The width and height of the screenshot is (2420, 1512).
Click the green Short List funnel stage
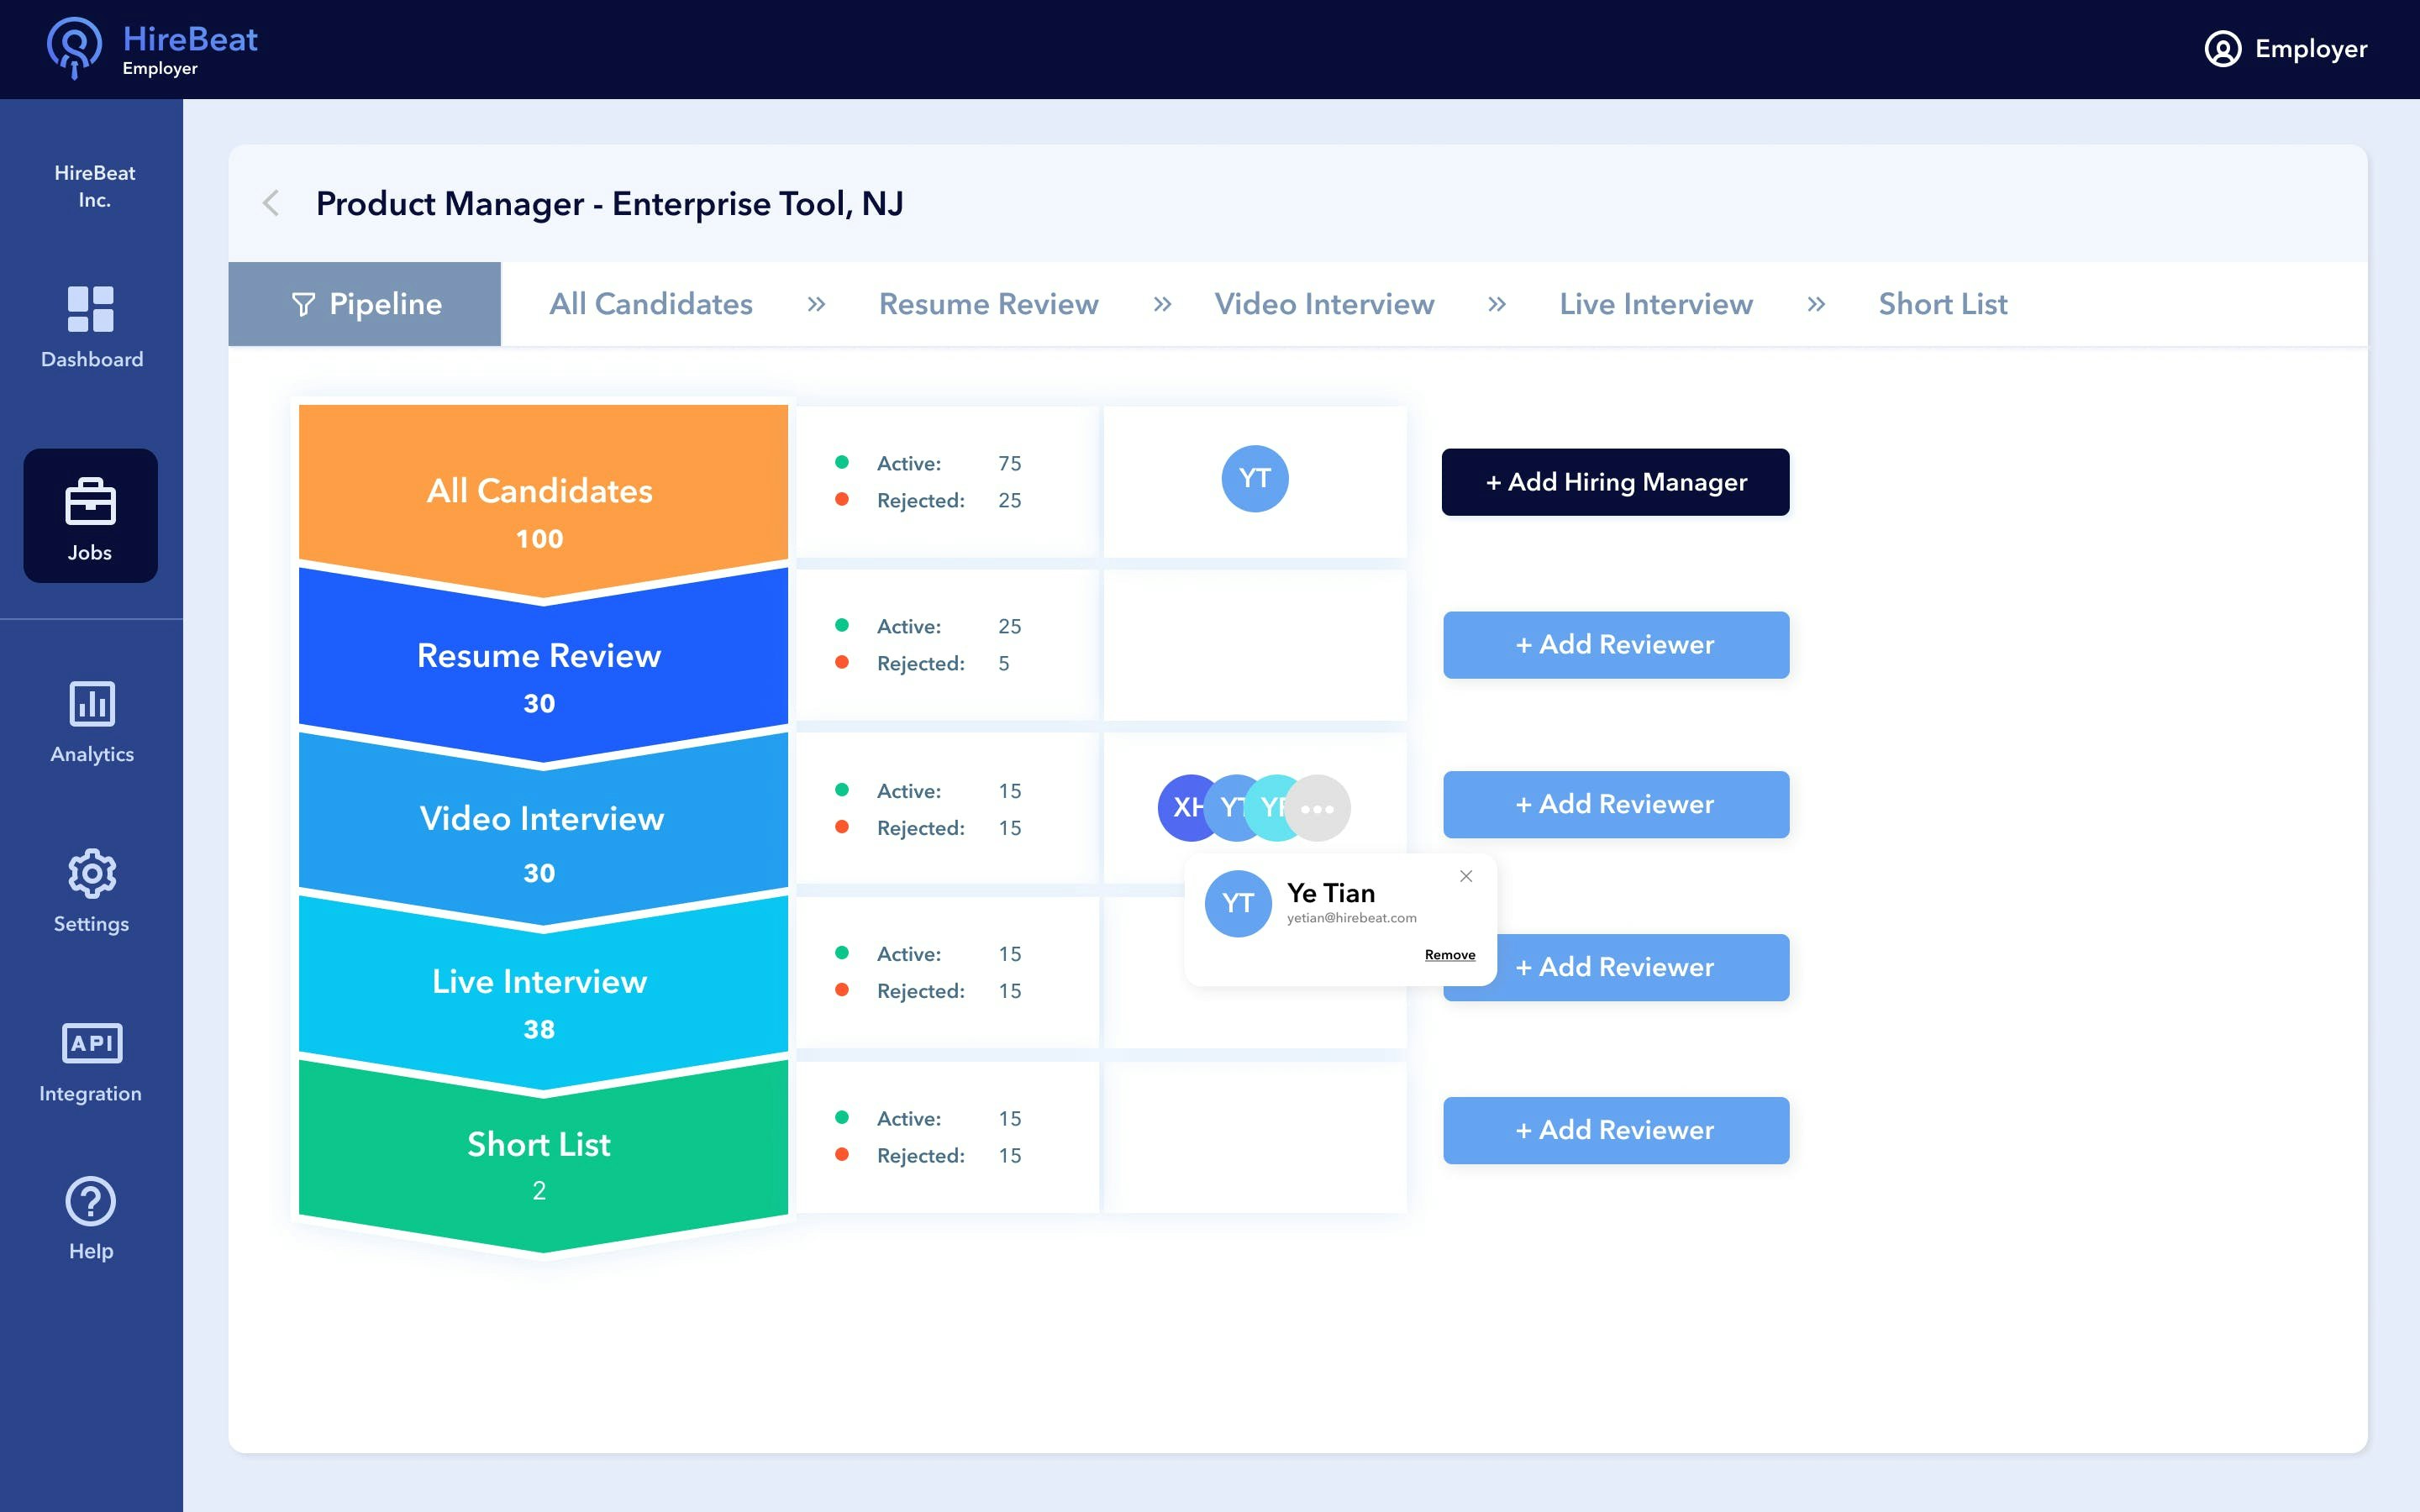pos(543,1155)
